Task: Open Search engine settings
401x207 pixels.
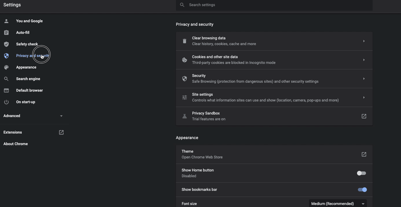Action: tap(28, 79)
